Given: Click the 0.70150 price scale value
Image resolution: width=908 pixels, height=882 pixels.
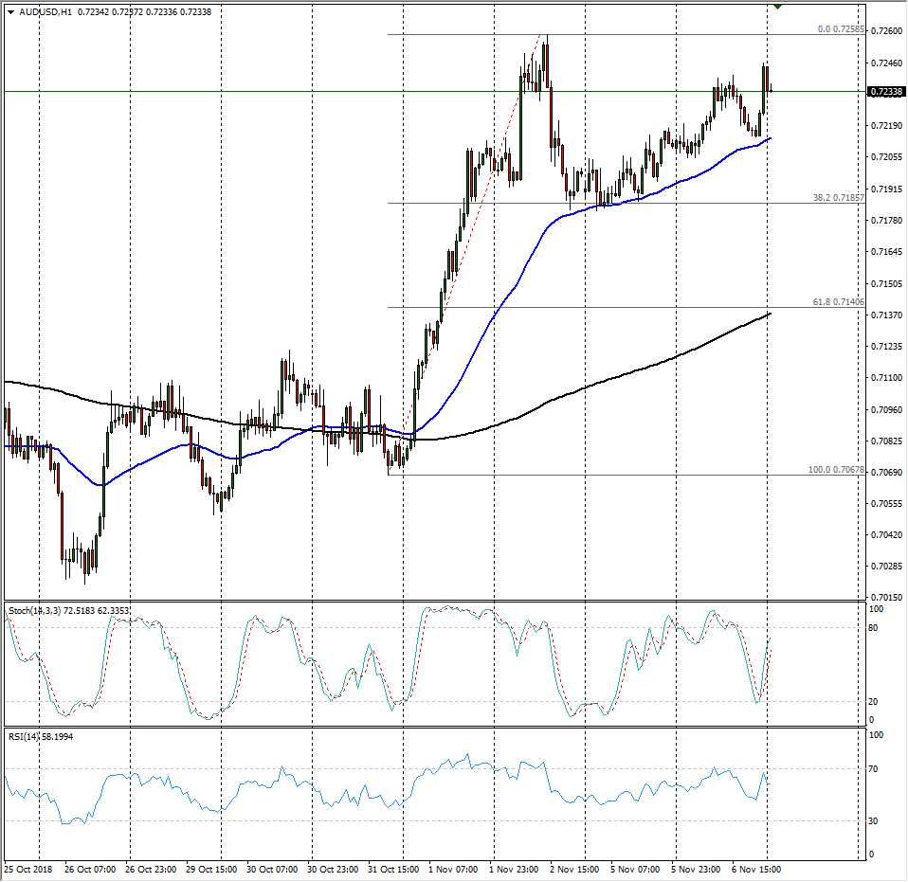Looking at the screenshot, I should click(885, 598).
